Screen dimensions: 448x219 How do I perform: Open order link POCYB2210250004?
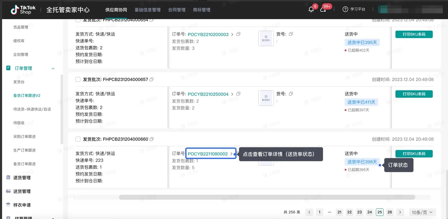(x=208, y=94)
